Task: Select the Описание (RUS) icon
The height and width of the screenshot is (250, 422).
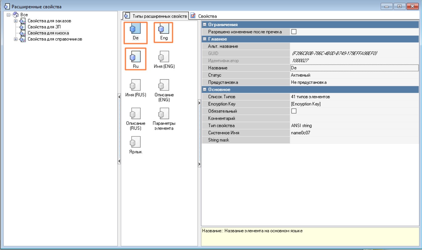Action: (x=135, y=114)
